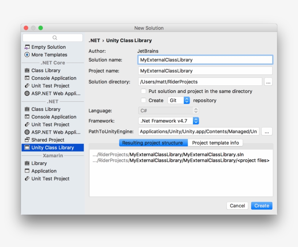This screenshot has width=298, height=247.
Task: Select .NET ASP.NET Web Application globe icon
Action: click(x=27, y=132)
